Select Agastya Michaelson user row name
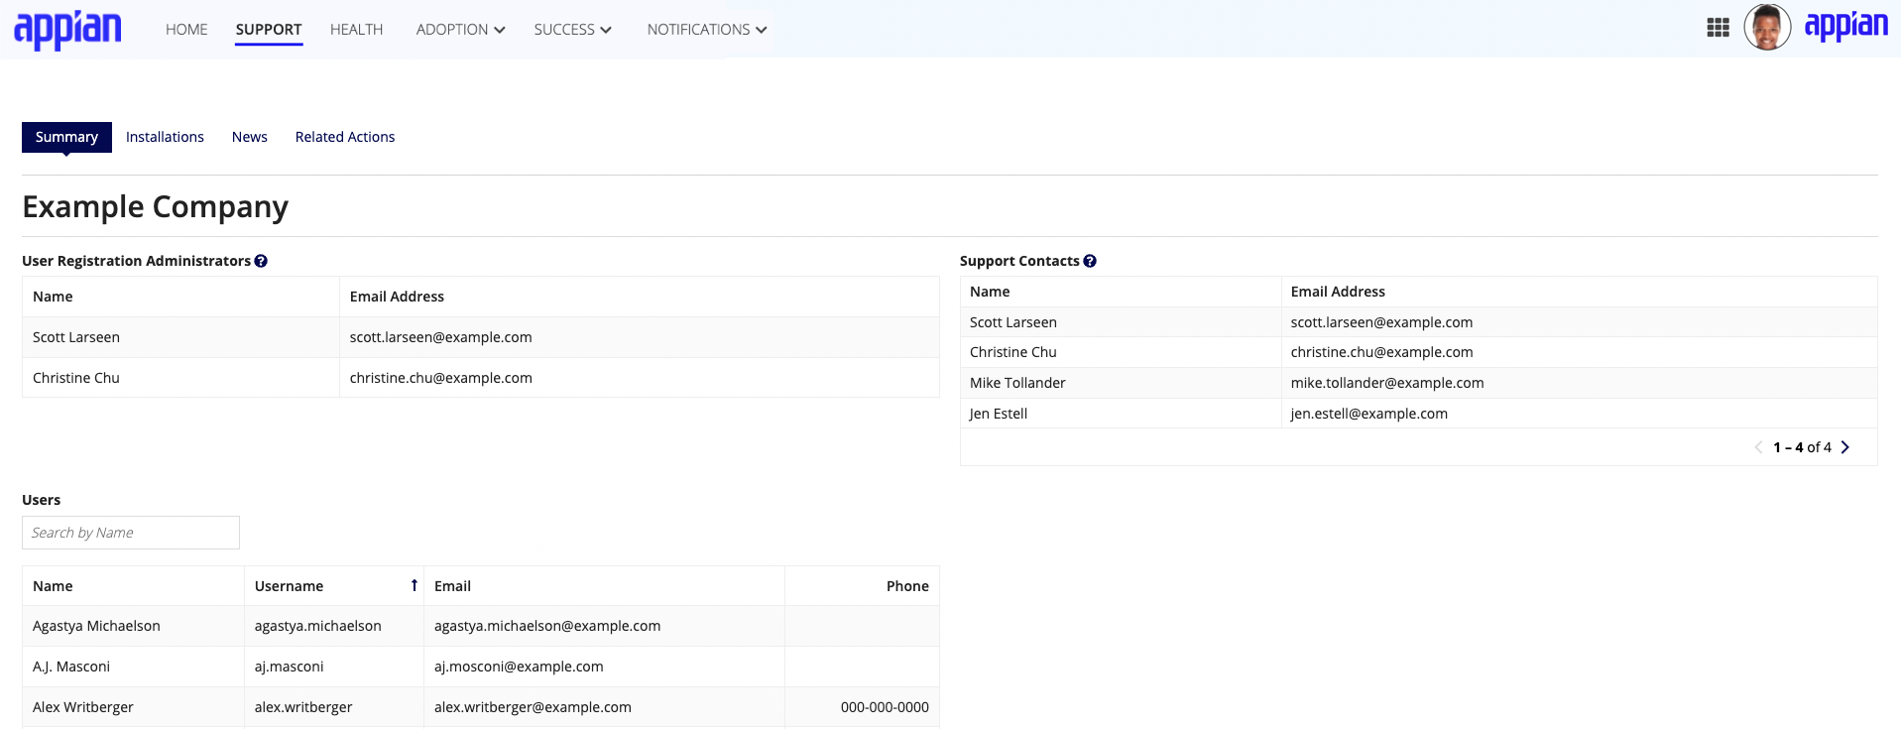Screen dimensions: 1901x729 pos(96,626)
